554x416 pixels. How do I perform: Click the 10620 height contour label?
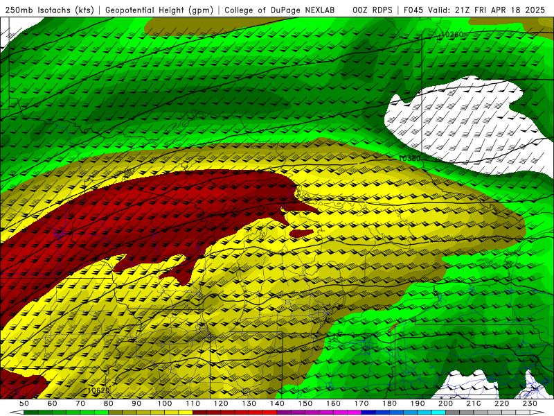[98, 390]
